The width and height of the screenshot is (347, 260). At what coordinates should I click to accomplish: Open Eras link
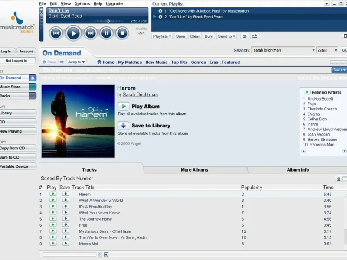pos(214,62)
